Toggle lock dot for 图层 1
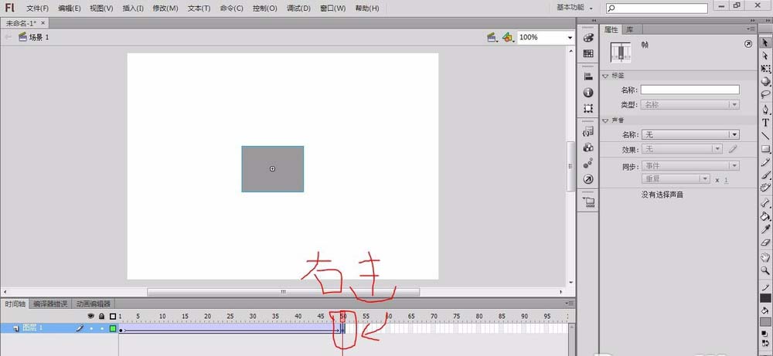The width and height of the screenshot is (773, 356). tap(102, 328)
